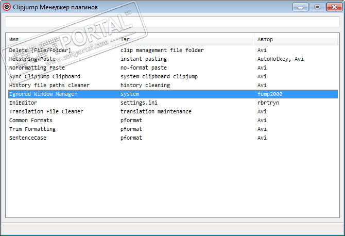Sort plugins by the Тэг column header
This screenshot has height=236, width=345.
(x=186, y=39)
